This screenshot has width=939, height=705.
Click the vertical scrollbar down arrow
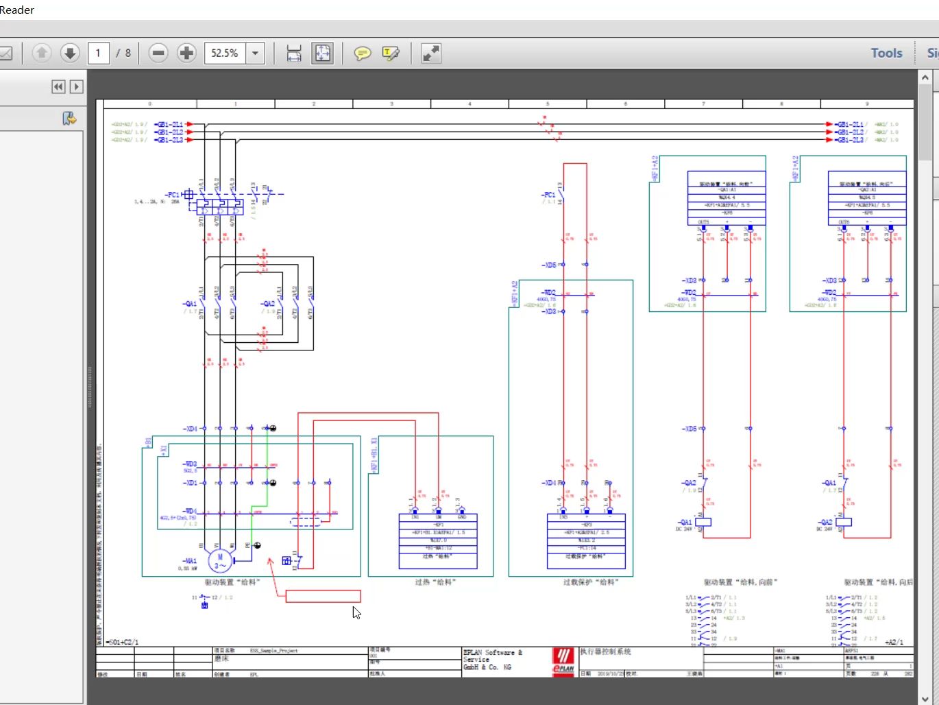tap(925, 698)
